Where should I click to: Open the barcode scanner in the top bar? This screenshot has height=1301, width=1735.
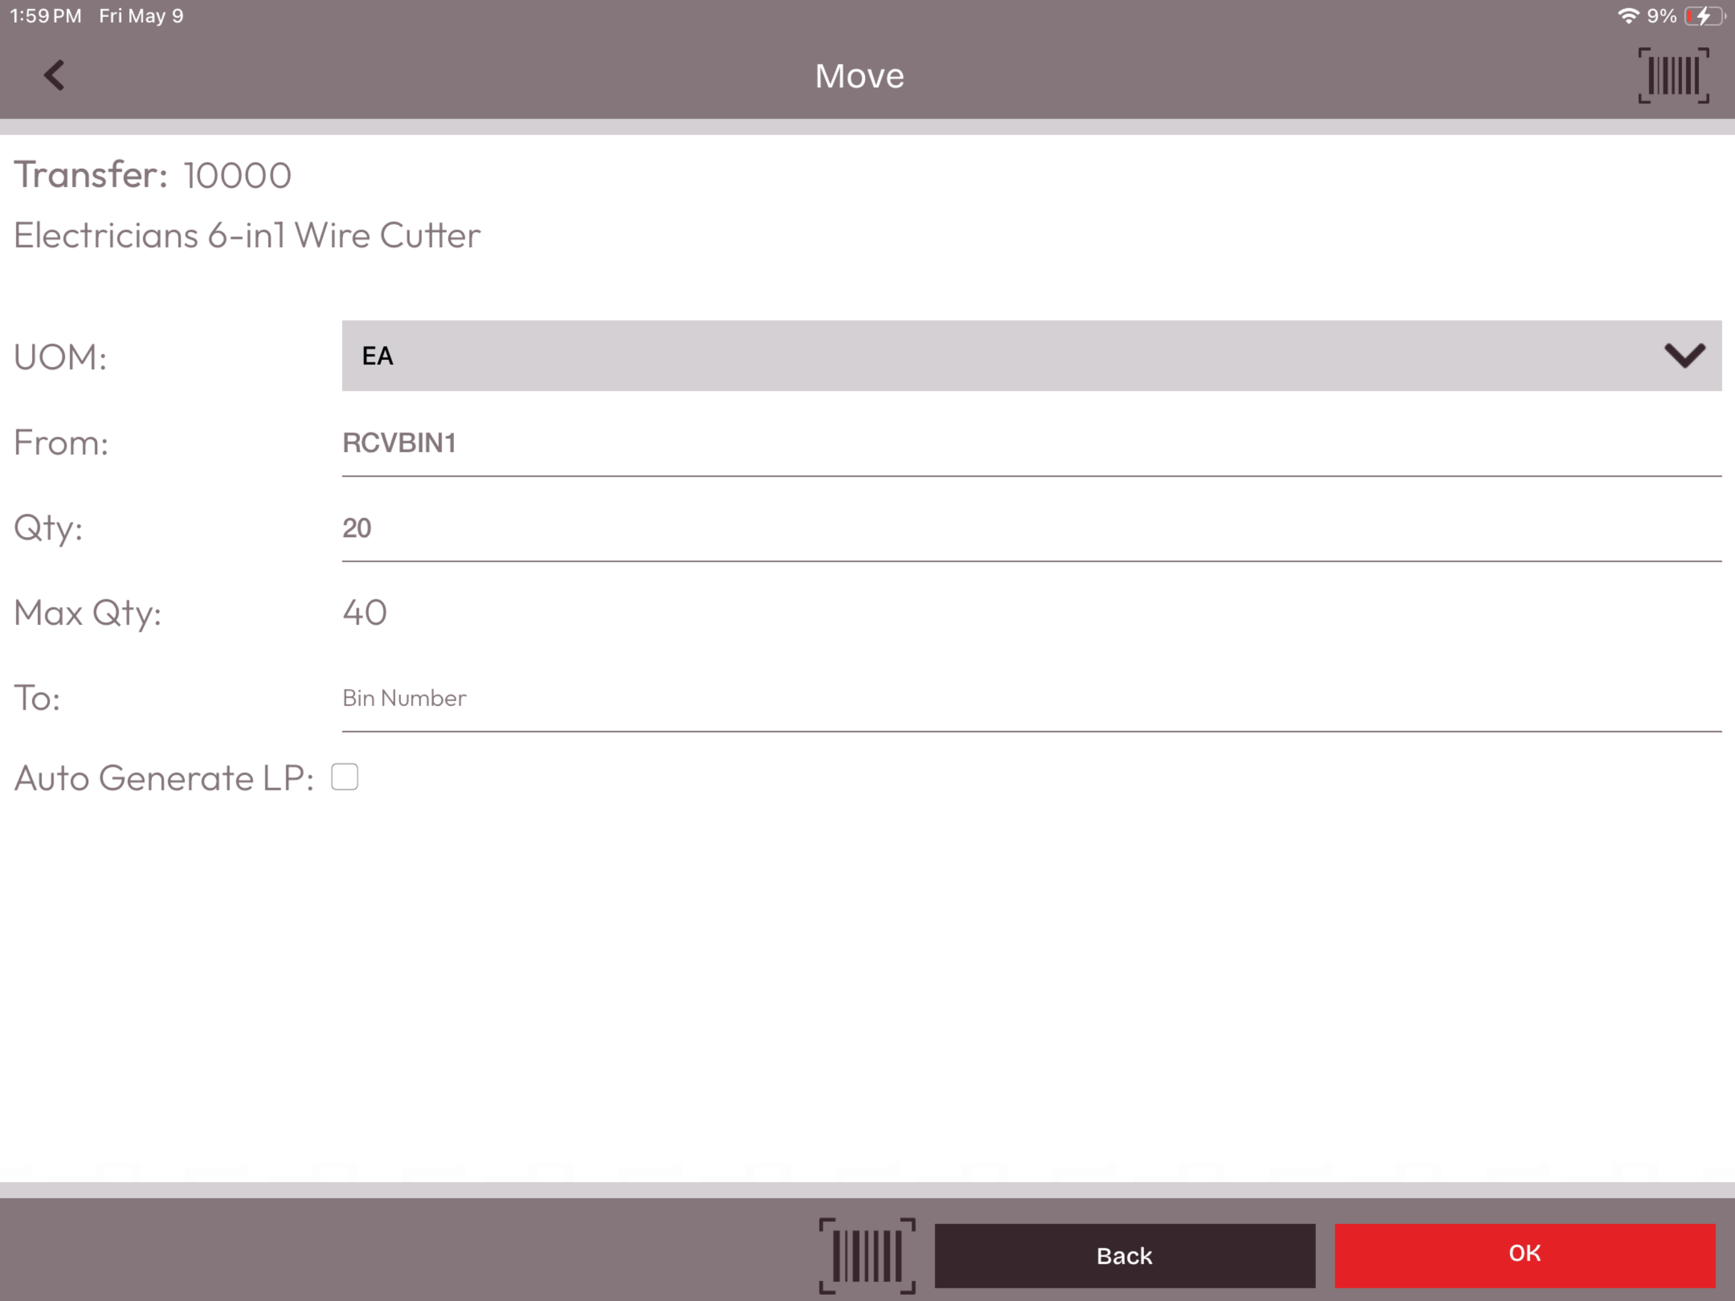1673,75
